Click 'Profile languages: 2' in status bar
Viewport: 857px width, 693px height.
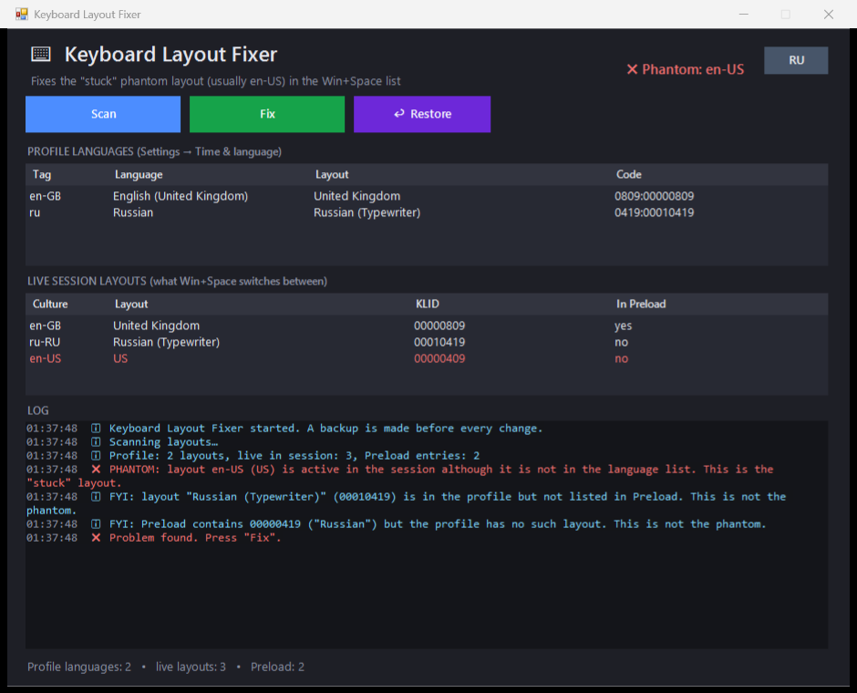point(79,667)
